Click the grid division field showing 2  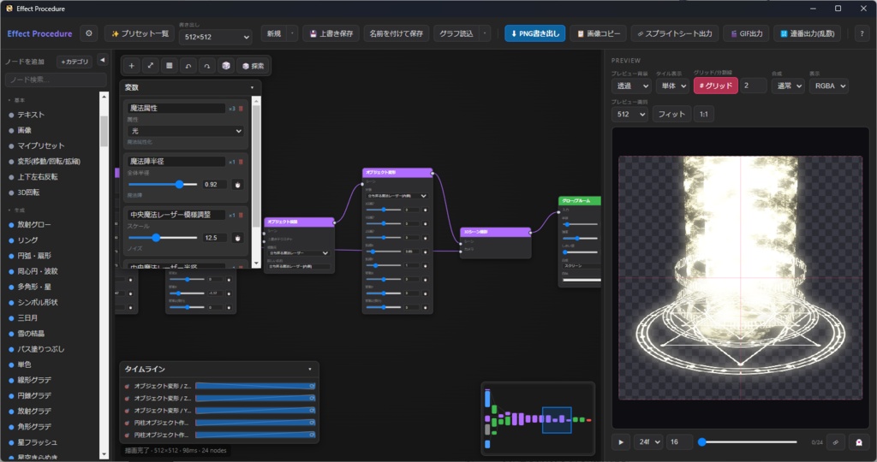pyautogui.click(x=754, y=86)
